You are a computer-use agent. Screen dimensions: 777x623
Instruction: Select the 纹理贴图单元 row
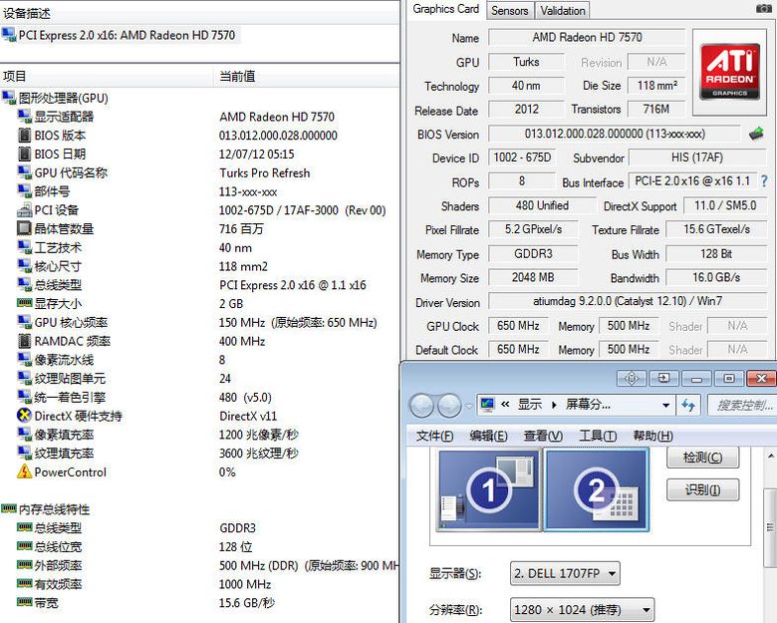pos(199,379)
